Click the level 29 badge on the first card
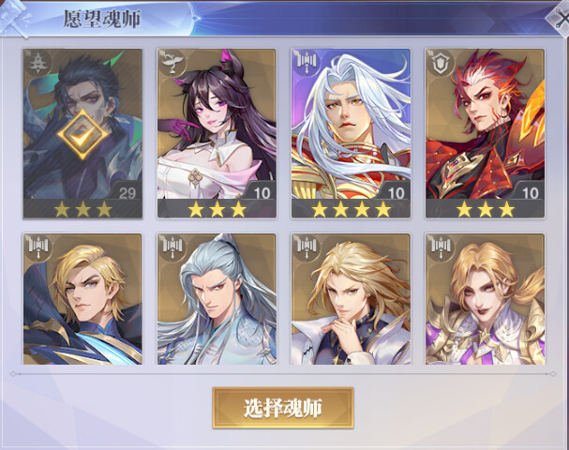Image resolution: width=569 pixels, height=450 pixels. pos(127,193)
